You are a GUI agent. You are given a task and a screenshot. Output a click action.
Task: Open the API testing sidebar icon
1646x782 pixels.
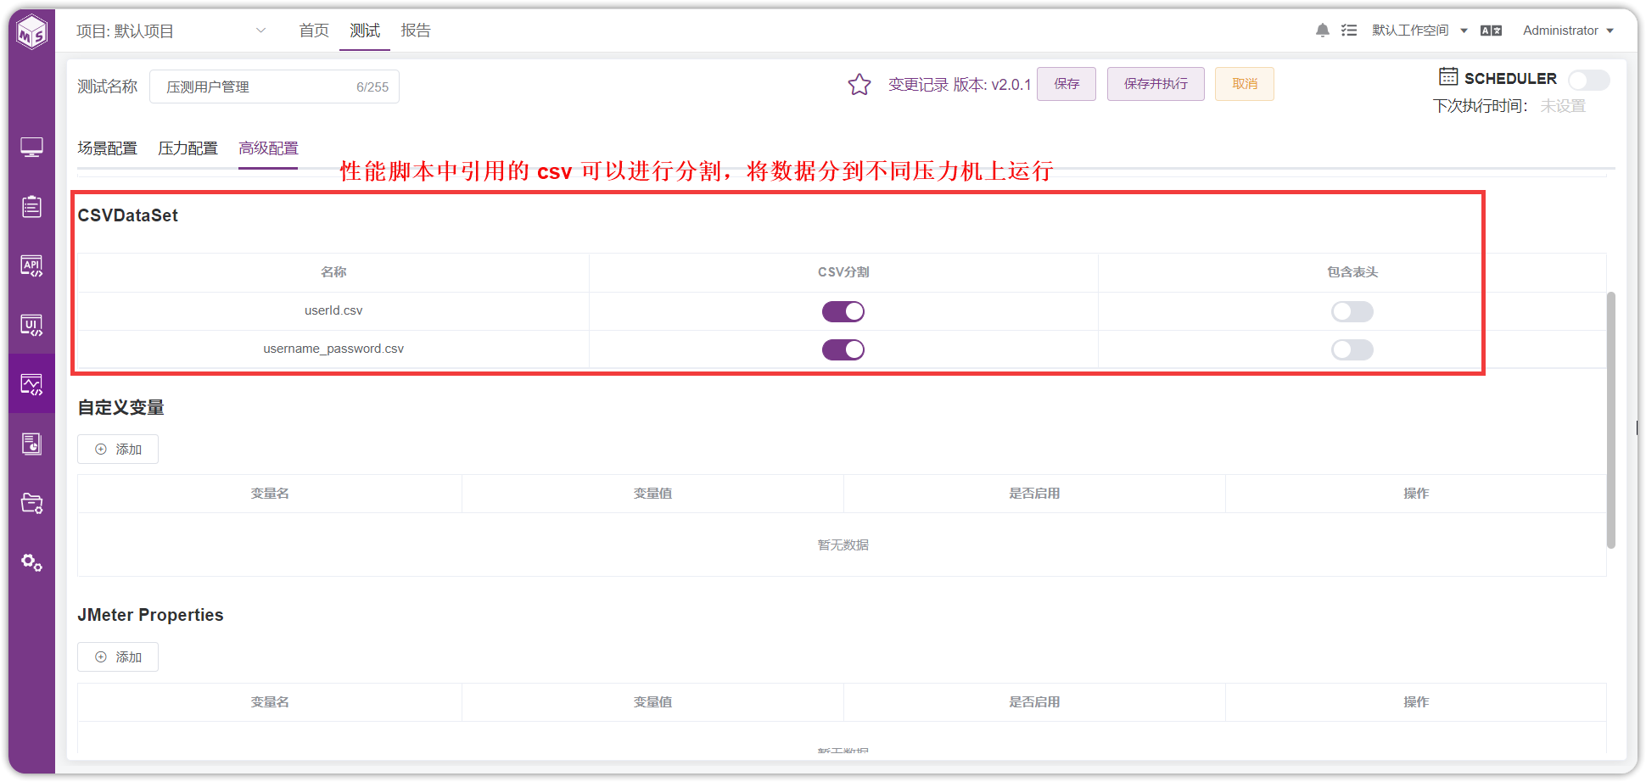point(32,265)
